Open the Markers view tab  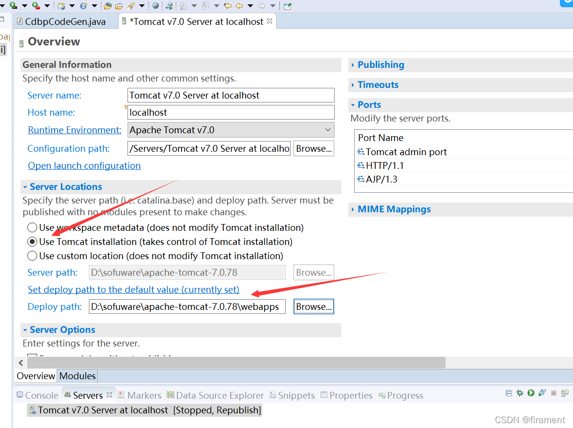pyautogui.click(x=140, y=395)
